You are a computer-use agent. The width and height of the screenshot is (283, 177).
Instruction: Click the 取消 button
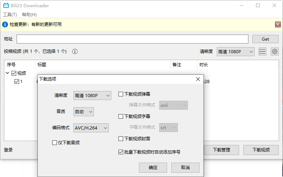click(185, 168)
